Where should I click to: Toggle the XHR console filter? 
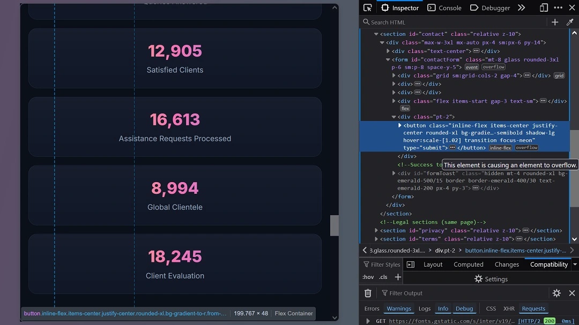coord(509,309)
